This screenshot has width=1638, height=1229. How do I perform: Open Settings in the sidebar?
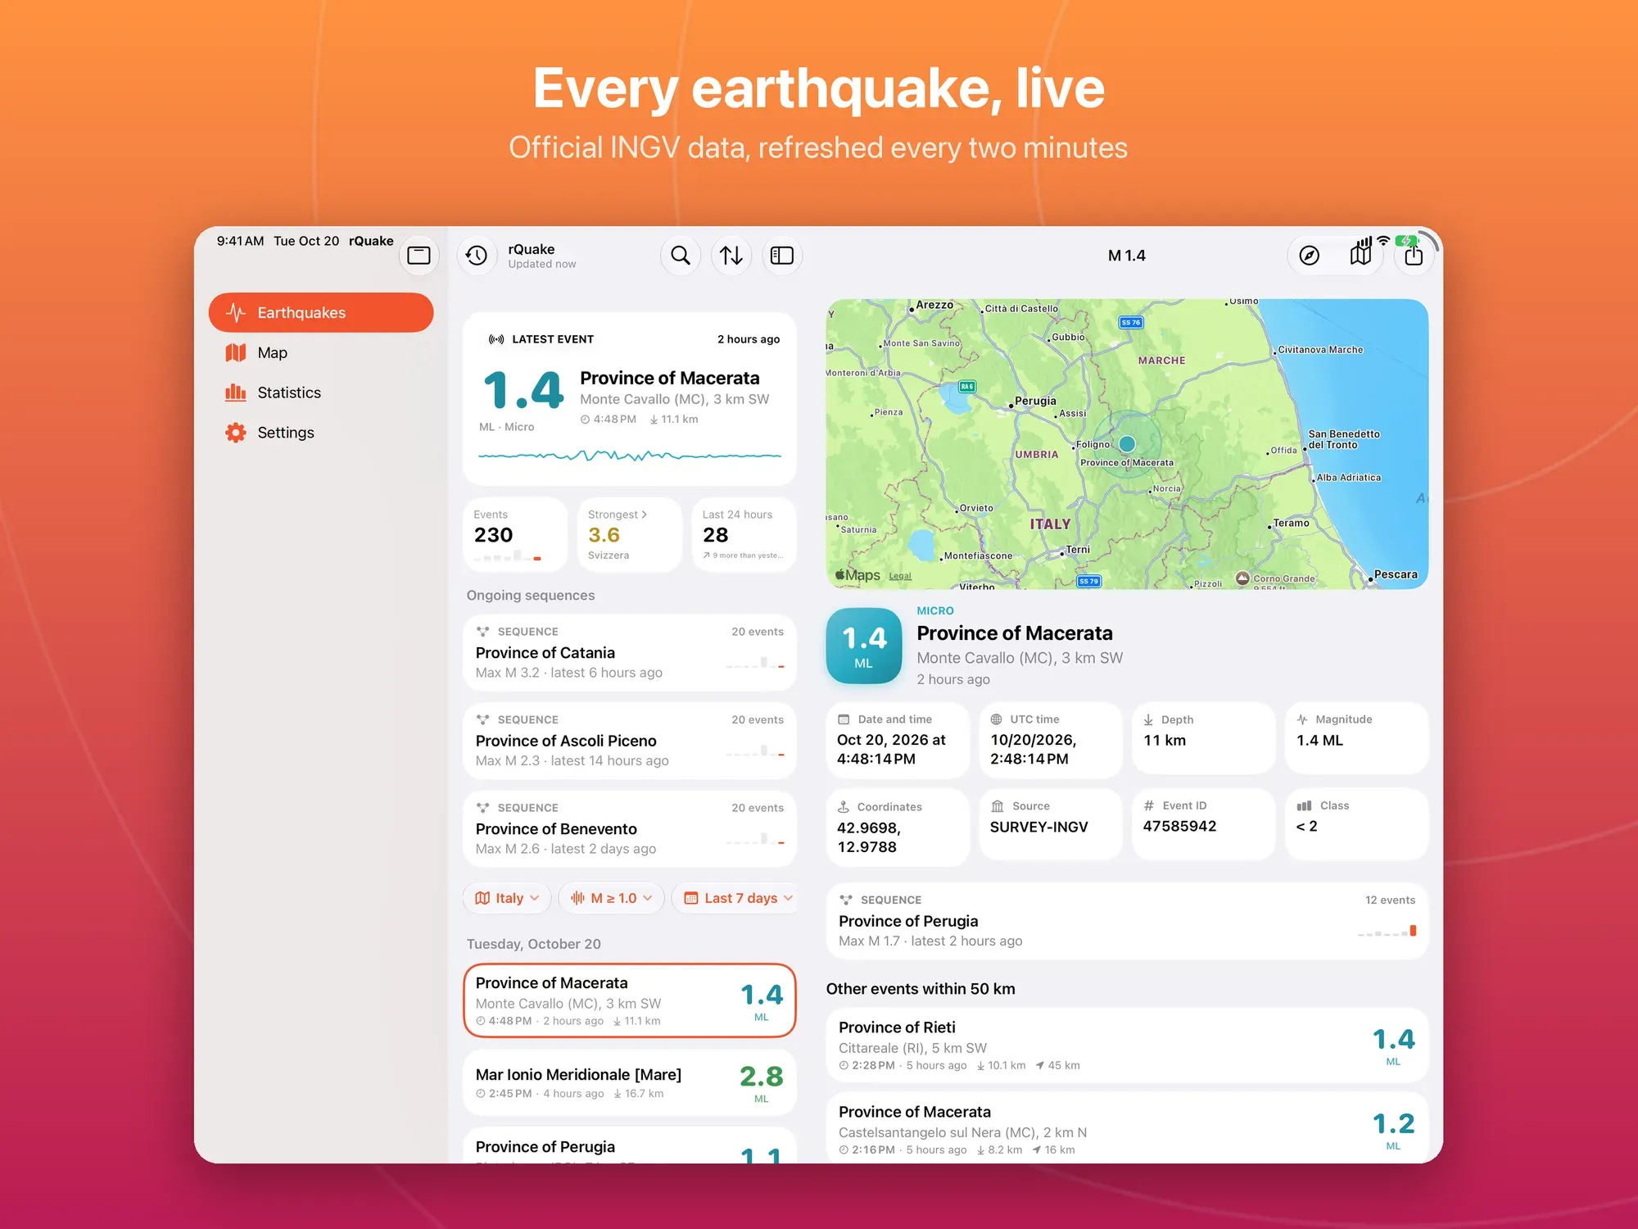pos(321,433)
